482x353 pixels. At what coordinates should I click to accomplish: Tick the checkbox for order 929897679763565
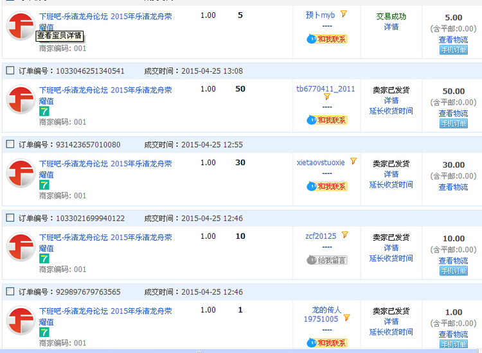pos(10,291)
